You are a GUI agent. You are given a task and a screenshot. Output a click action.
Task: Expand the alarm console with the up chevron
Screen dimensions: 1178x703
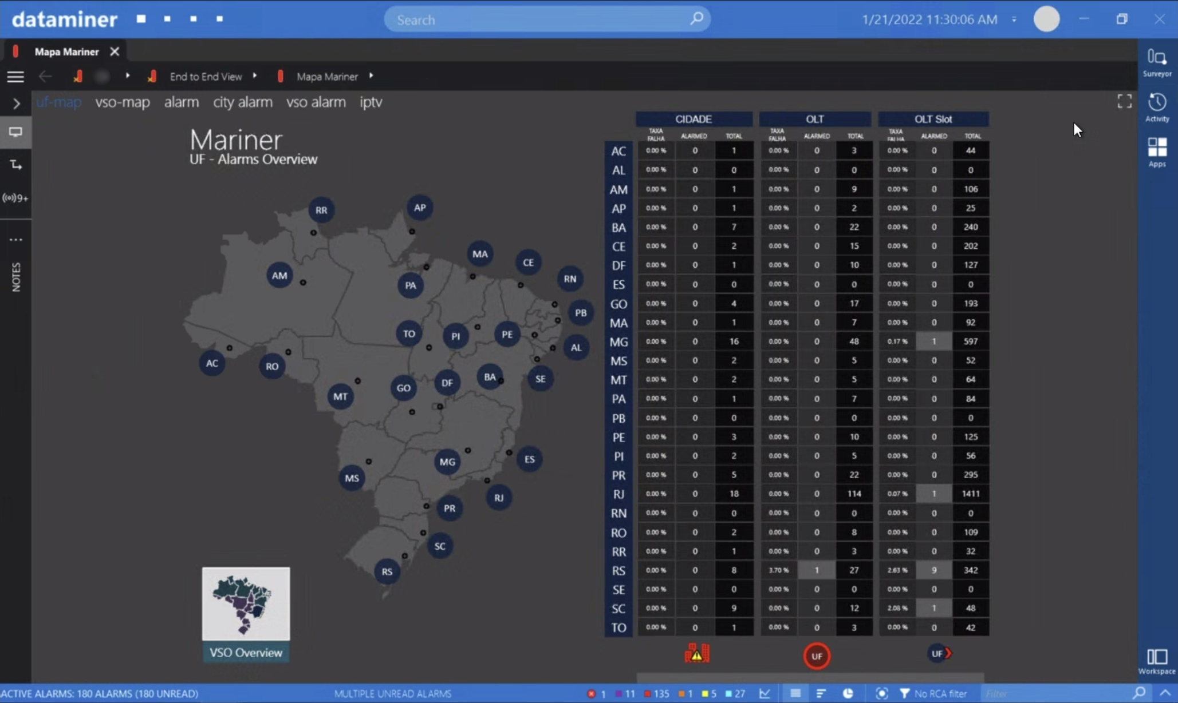click(x=1165, y=693)
